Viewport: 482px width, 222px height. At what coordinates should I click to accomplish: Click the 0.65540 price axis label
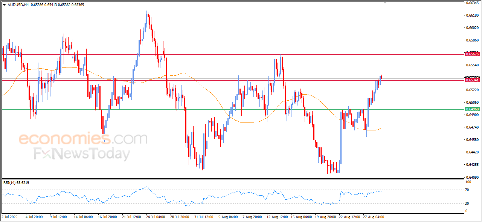click(x=473, y=65)
